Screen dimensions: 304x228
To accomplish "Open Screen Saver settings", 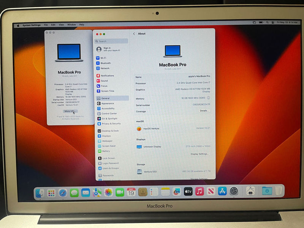I will [107, 146].
